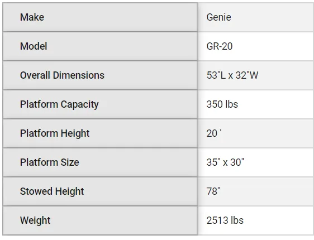Image resolution: width=314 pixels, height=240 pixels.
Task: Click the word Capacity in the table
Action: [x=79, y=104]
